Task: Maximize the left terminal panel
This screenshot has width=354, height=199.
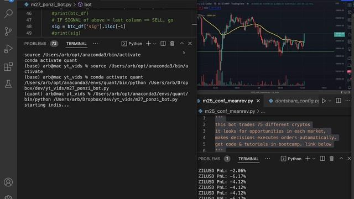Action: click(182, 44)
